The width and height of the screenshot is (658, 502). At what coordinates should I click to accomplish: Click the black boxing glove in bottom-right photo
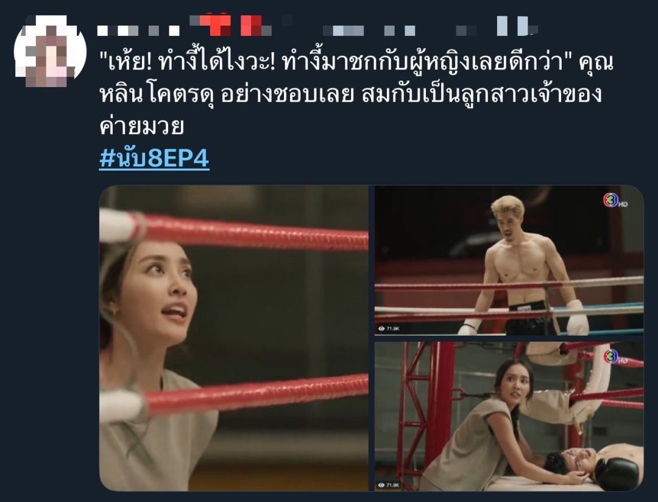coord(618,474)
